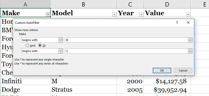Click the first criteria text field with B

tap(127, 40)
